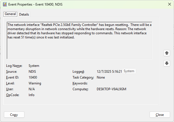Close the dialog using the title bar X

[x=169, y=4]
